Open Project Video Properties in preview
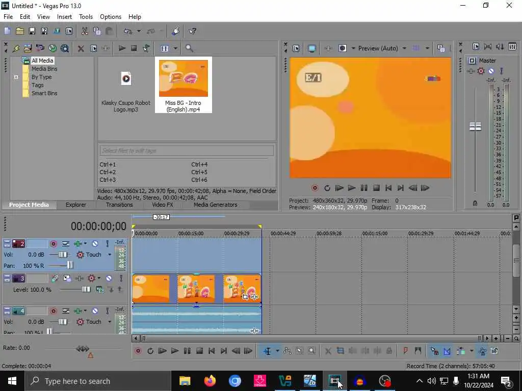Screen dimensions: 522x391 point(296,48)
